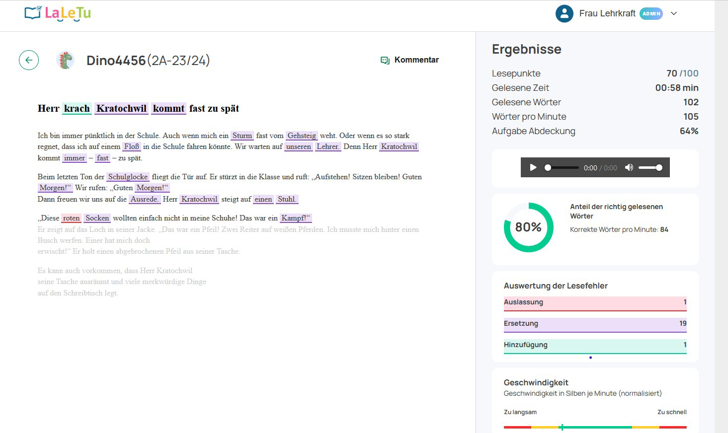The height and width of the screenshot is (433, 728).
Task: Click the LaLeTu logo
Action: [x=58, y=13]
